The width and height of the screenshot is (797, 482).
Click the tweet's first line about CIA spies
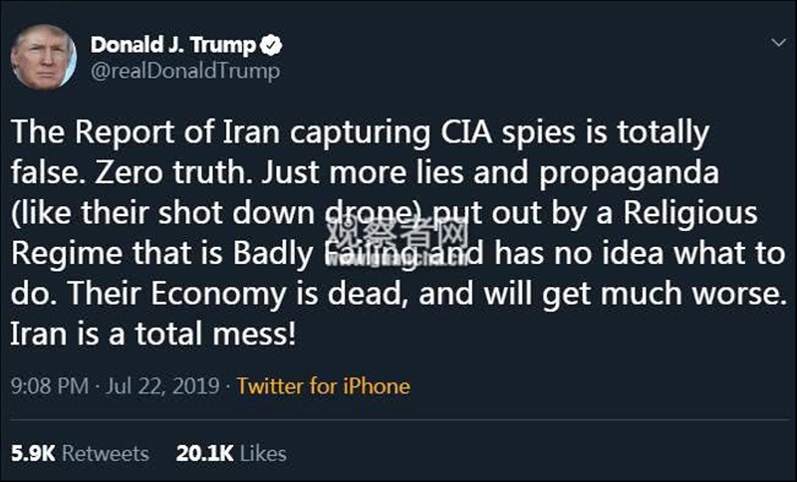click(x=359, y=131)
